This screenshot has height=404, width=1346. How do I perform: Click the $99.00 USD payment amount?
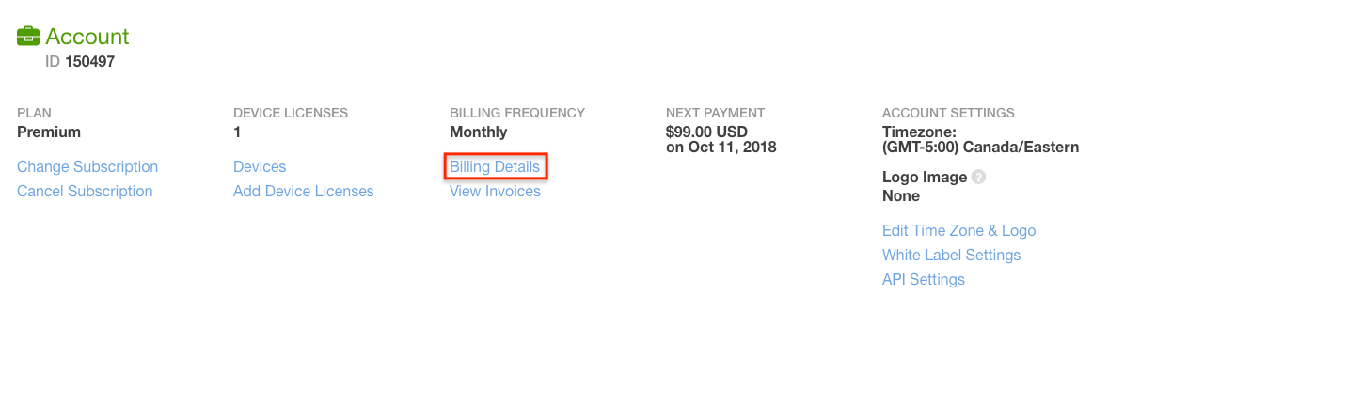tap(706, 132)
